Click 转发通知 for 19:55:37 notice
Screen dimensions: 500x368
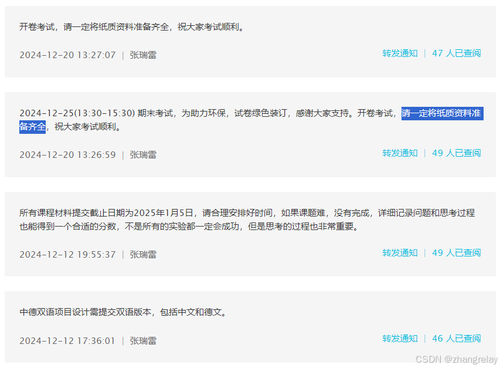point(400,253)
